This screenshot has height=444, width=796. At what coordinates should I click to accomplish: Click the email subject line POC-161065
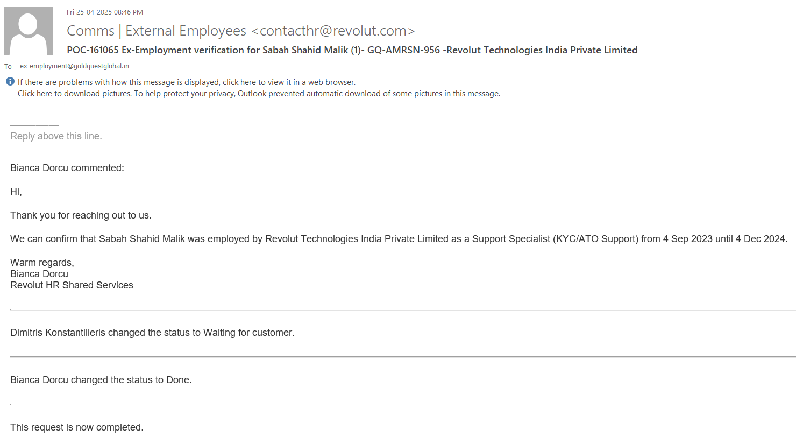click(x=352, y=50)
